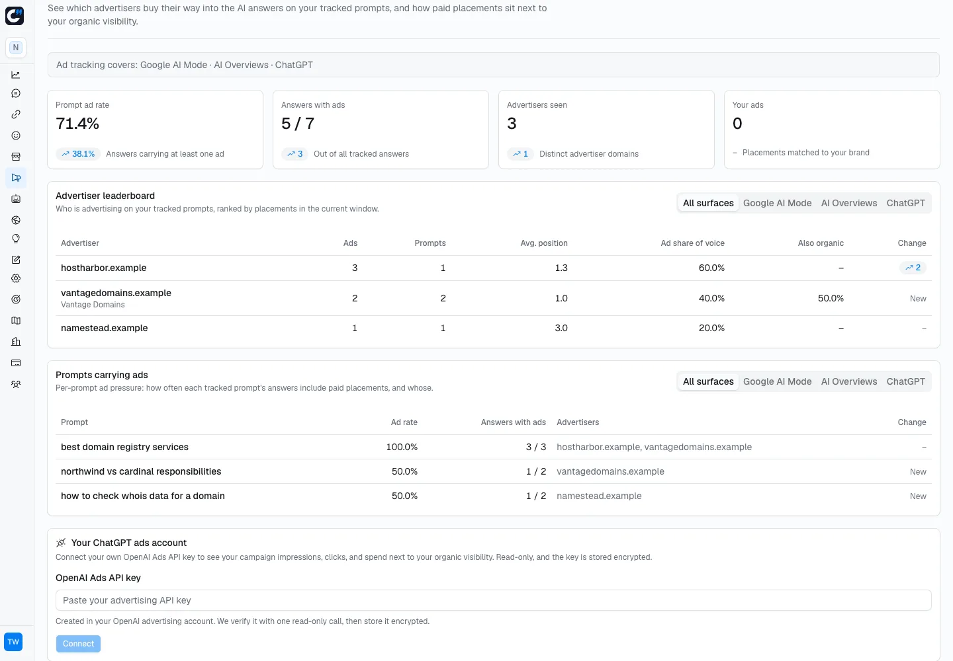Select AI Overviews in Advertiser leaderboard
This screenshot has height=661, width=953.
pos(849,203)
